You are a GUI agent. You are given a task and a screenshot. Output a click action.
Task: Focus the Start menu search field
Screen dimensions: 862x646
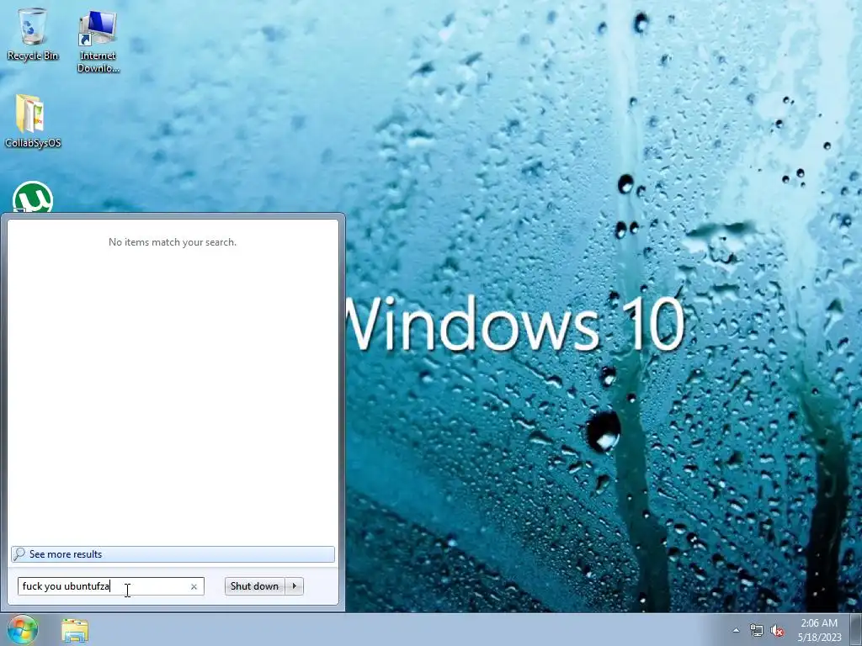coord(110,586)
